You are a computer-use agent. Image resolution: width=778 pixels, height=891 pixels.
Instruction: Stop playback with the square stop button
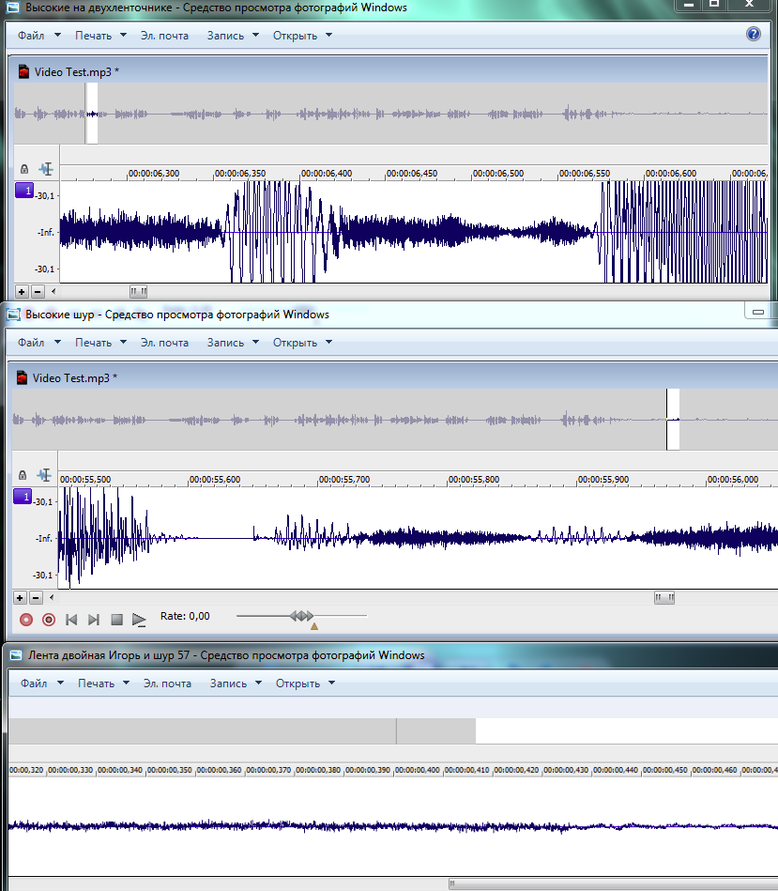117,620
